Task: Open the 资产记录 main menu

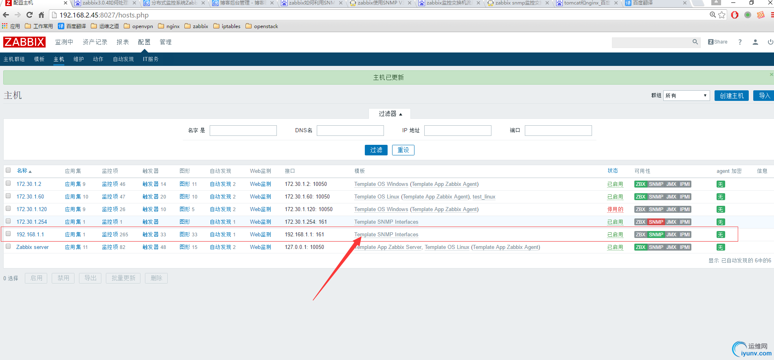Action: (x=95, y=42)
